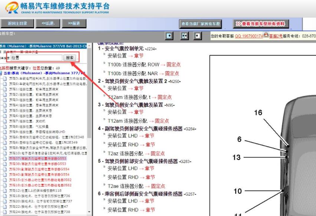Click 章节 link for G284 安装位置 LHD
316x216 pixels.
[149, 136]
